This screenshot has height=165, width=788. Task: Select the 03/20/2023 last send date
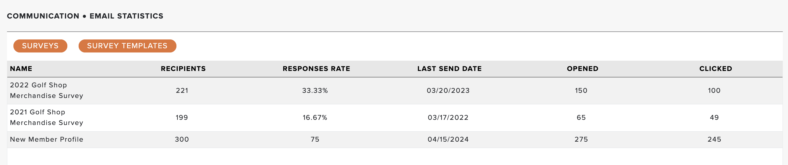tap(448, 91)
